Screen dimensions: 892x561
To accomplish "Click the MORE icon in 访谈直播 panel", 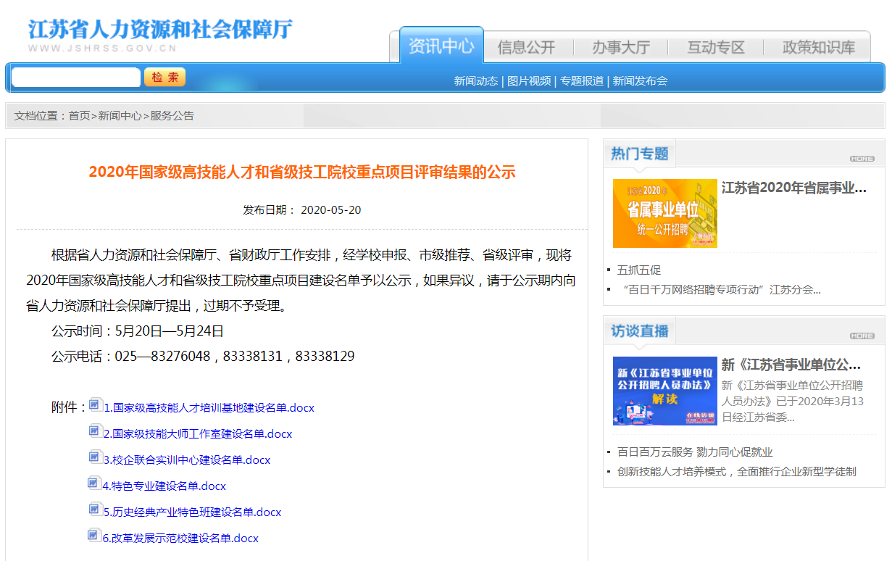I will pyautogui.click(x=862, y=336).
